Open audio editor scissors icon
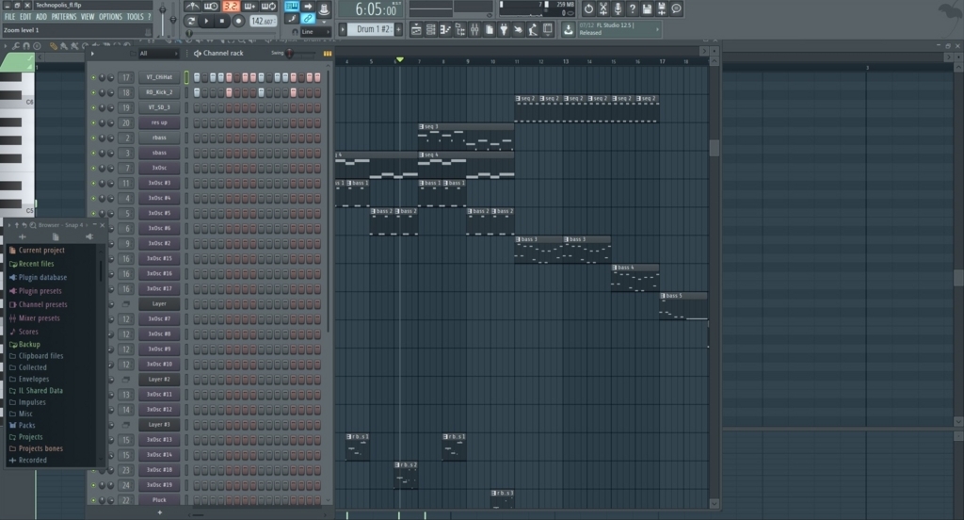Screen dimensions: 964x520 [x=603, y=8]
